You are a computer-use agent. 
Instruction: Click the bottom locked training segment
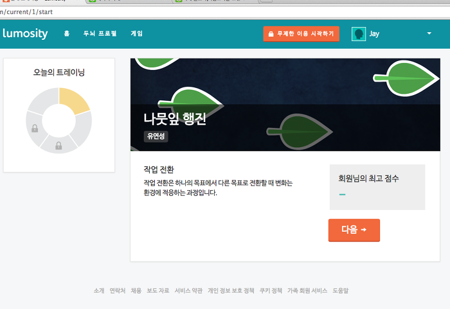coord(59,145)
